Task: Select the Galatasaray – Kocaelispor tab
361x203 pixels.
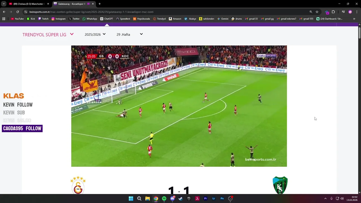Action: point(73,4)
